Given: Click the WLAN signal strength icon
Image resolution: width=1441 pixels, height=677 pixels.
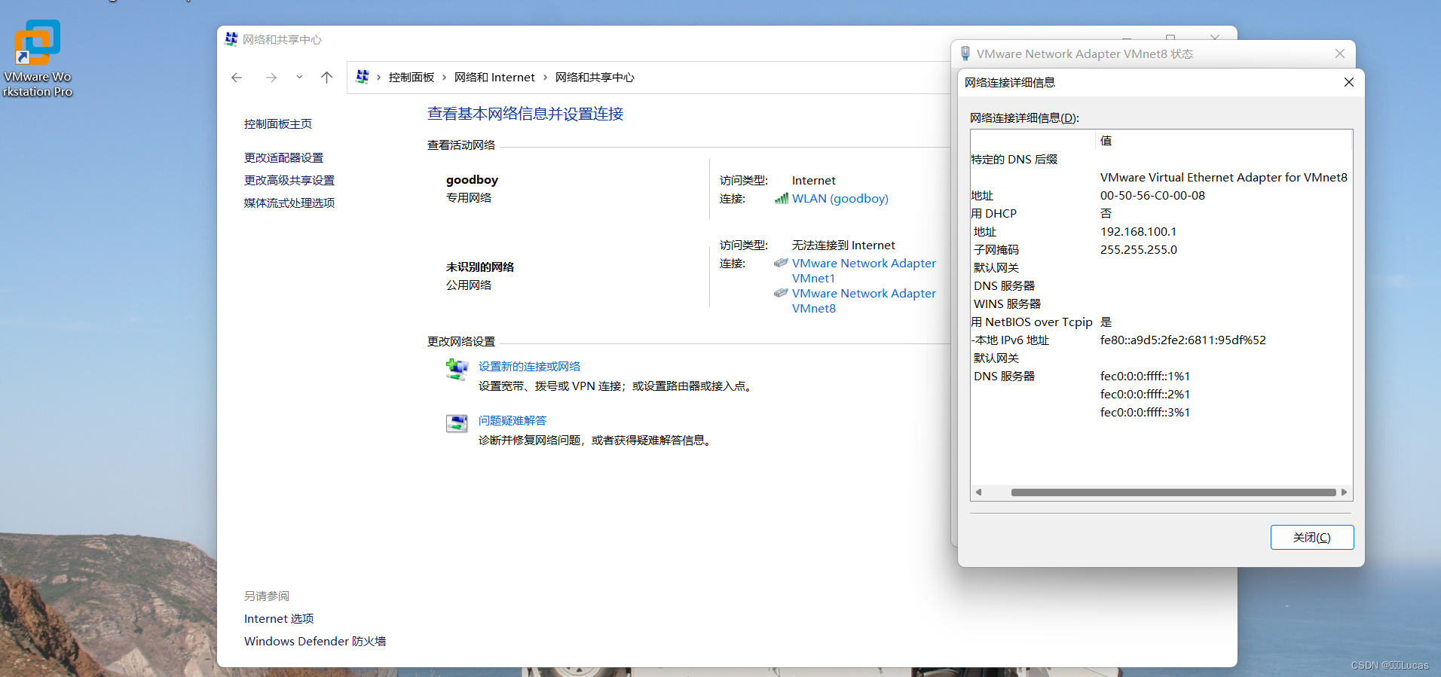Looking at the screenshot, I should point(782,199).
